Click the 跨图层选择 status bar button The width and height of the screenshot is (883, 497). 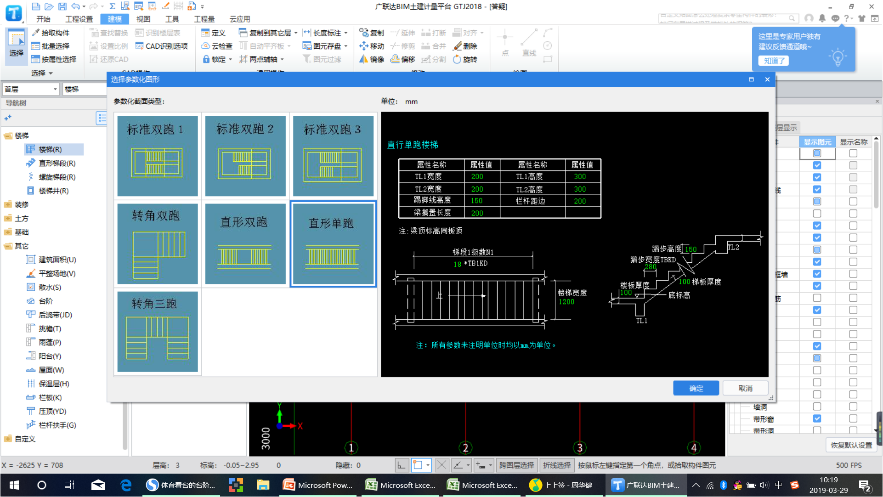coord(516,465)
